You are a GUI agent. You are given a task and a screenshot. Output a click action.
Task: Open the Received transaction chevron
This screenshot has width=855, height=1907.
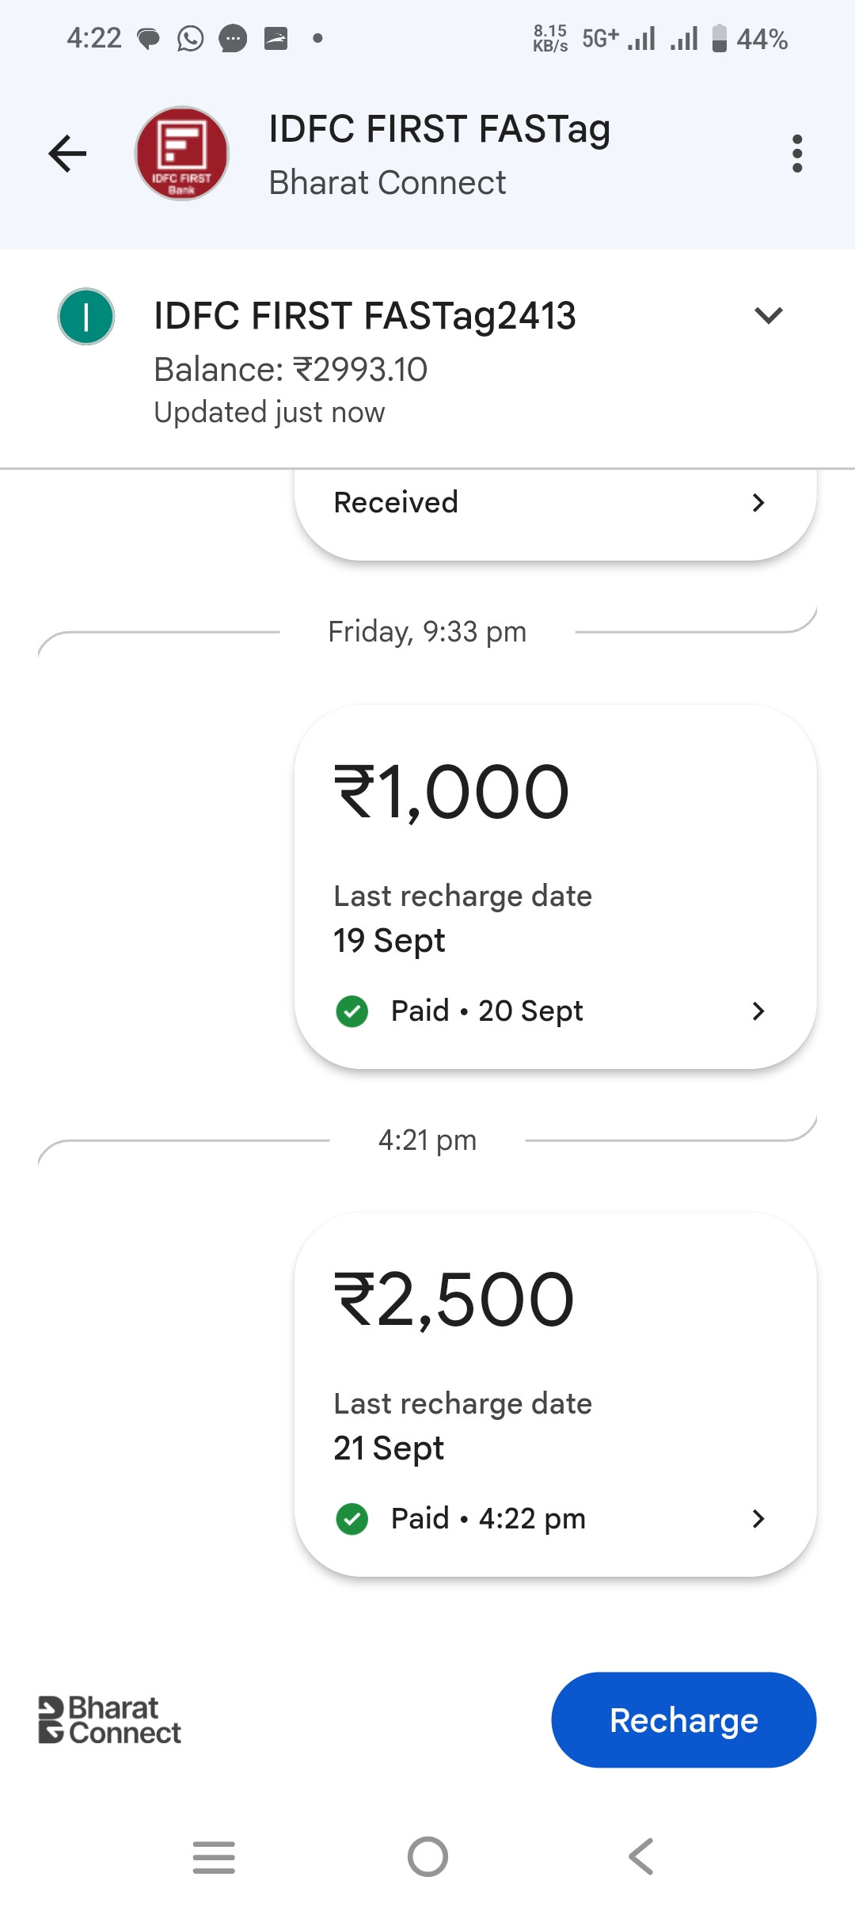click(758, 503)
